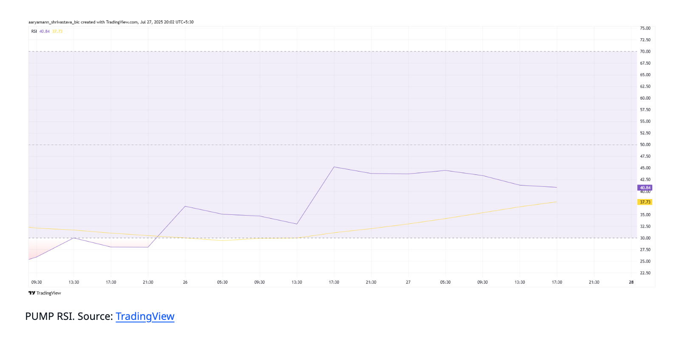Select the 17:30 peak on purple RSI line
The width and height of the screenshot is (676, 342).
pos(334,167)
